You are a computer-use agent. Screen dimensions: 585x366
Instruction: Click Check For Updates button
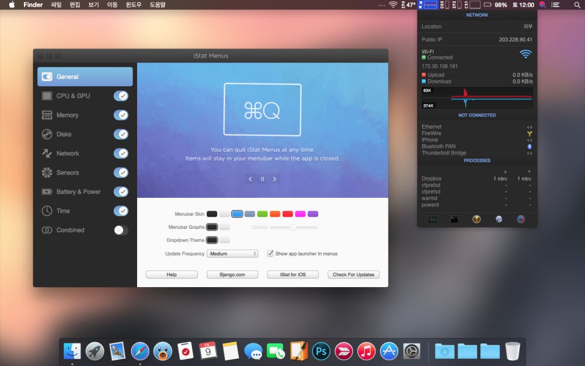(354, 274)
